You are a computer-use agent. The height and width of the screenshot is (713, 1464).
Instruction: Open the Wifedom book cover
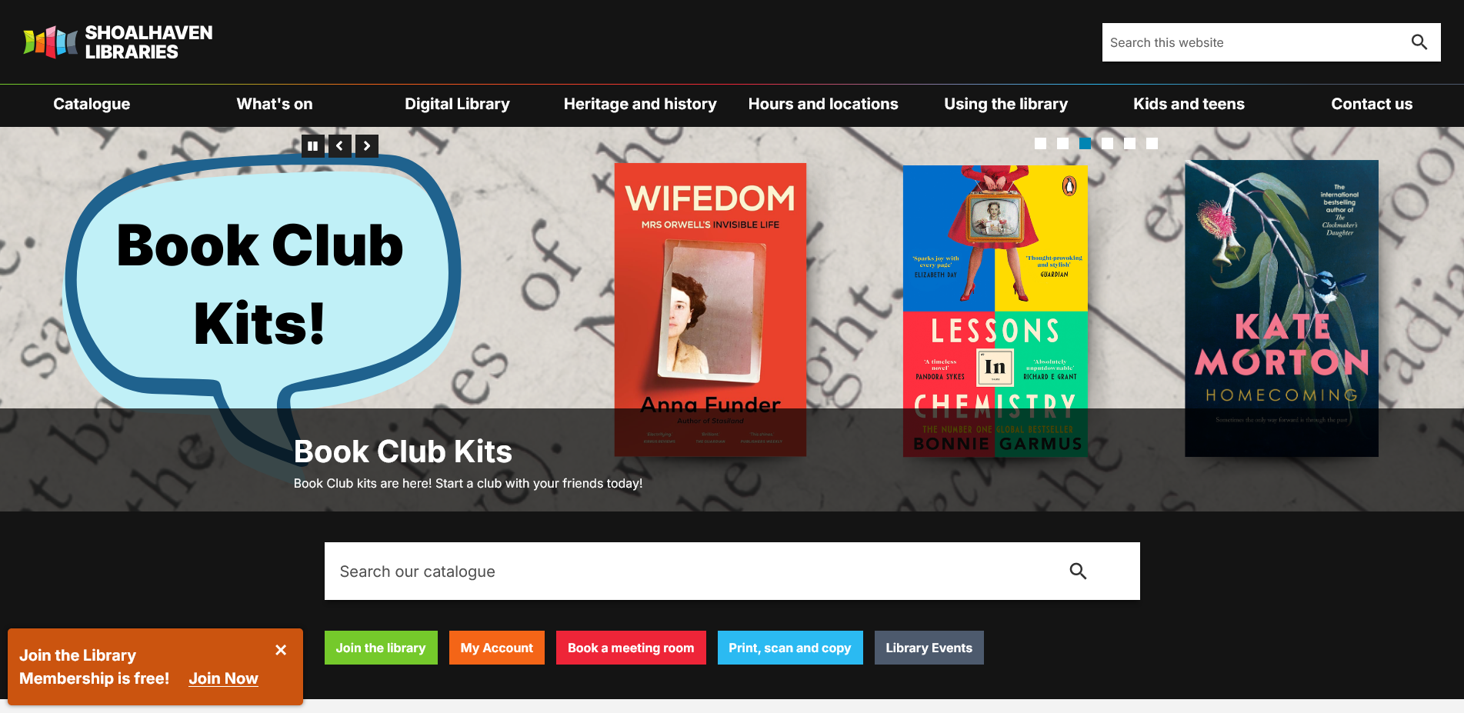click(710, 309)
